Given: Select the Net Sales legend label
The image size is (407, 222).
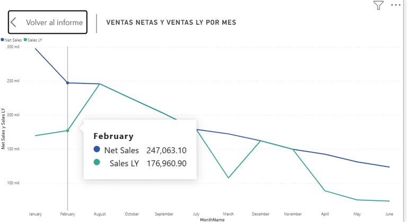Looking at the screenshot, I should pyautogui.click(x=13, y=40).
